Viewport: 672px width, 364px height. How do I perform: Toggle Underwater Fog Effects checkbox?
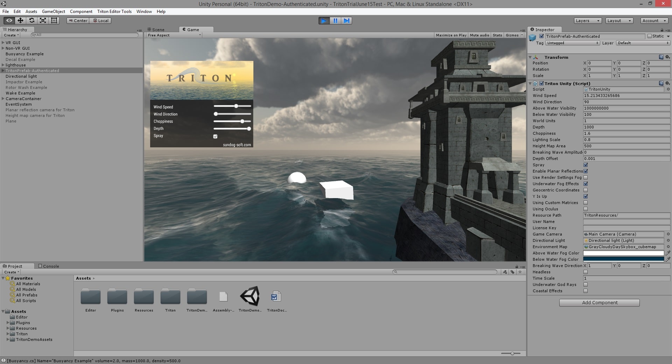[586, 184]
